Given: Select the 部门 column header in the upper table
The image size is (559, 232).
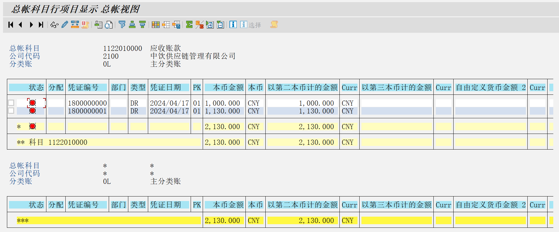Looking at the screenshot, I should [118, 88].
